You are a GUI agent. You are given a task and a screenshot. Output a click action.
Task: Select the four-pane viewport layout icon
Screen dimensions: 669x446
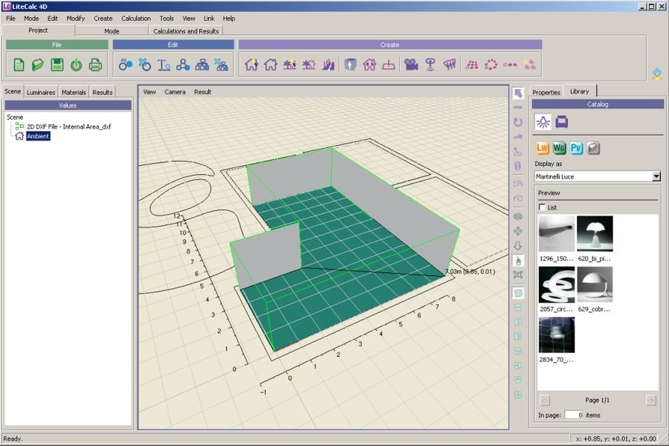tap(518, 395)
